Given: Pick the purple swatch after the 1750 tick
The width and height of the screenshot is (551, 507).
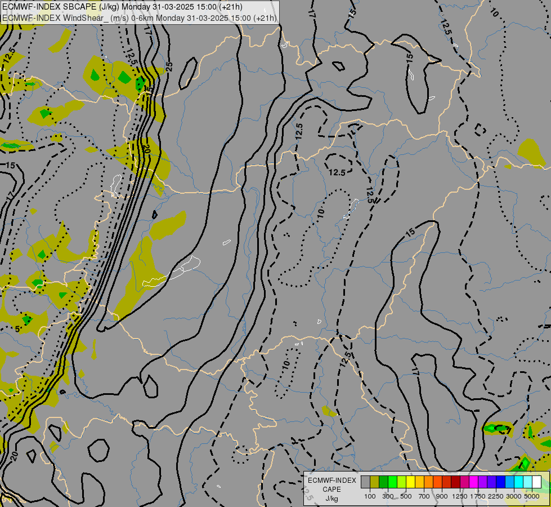Looking at the screenshot, I should coord(483,482).
